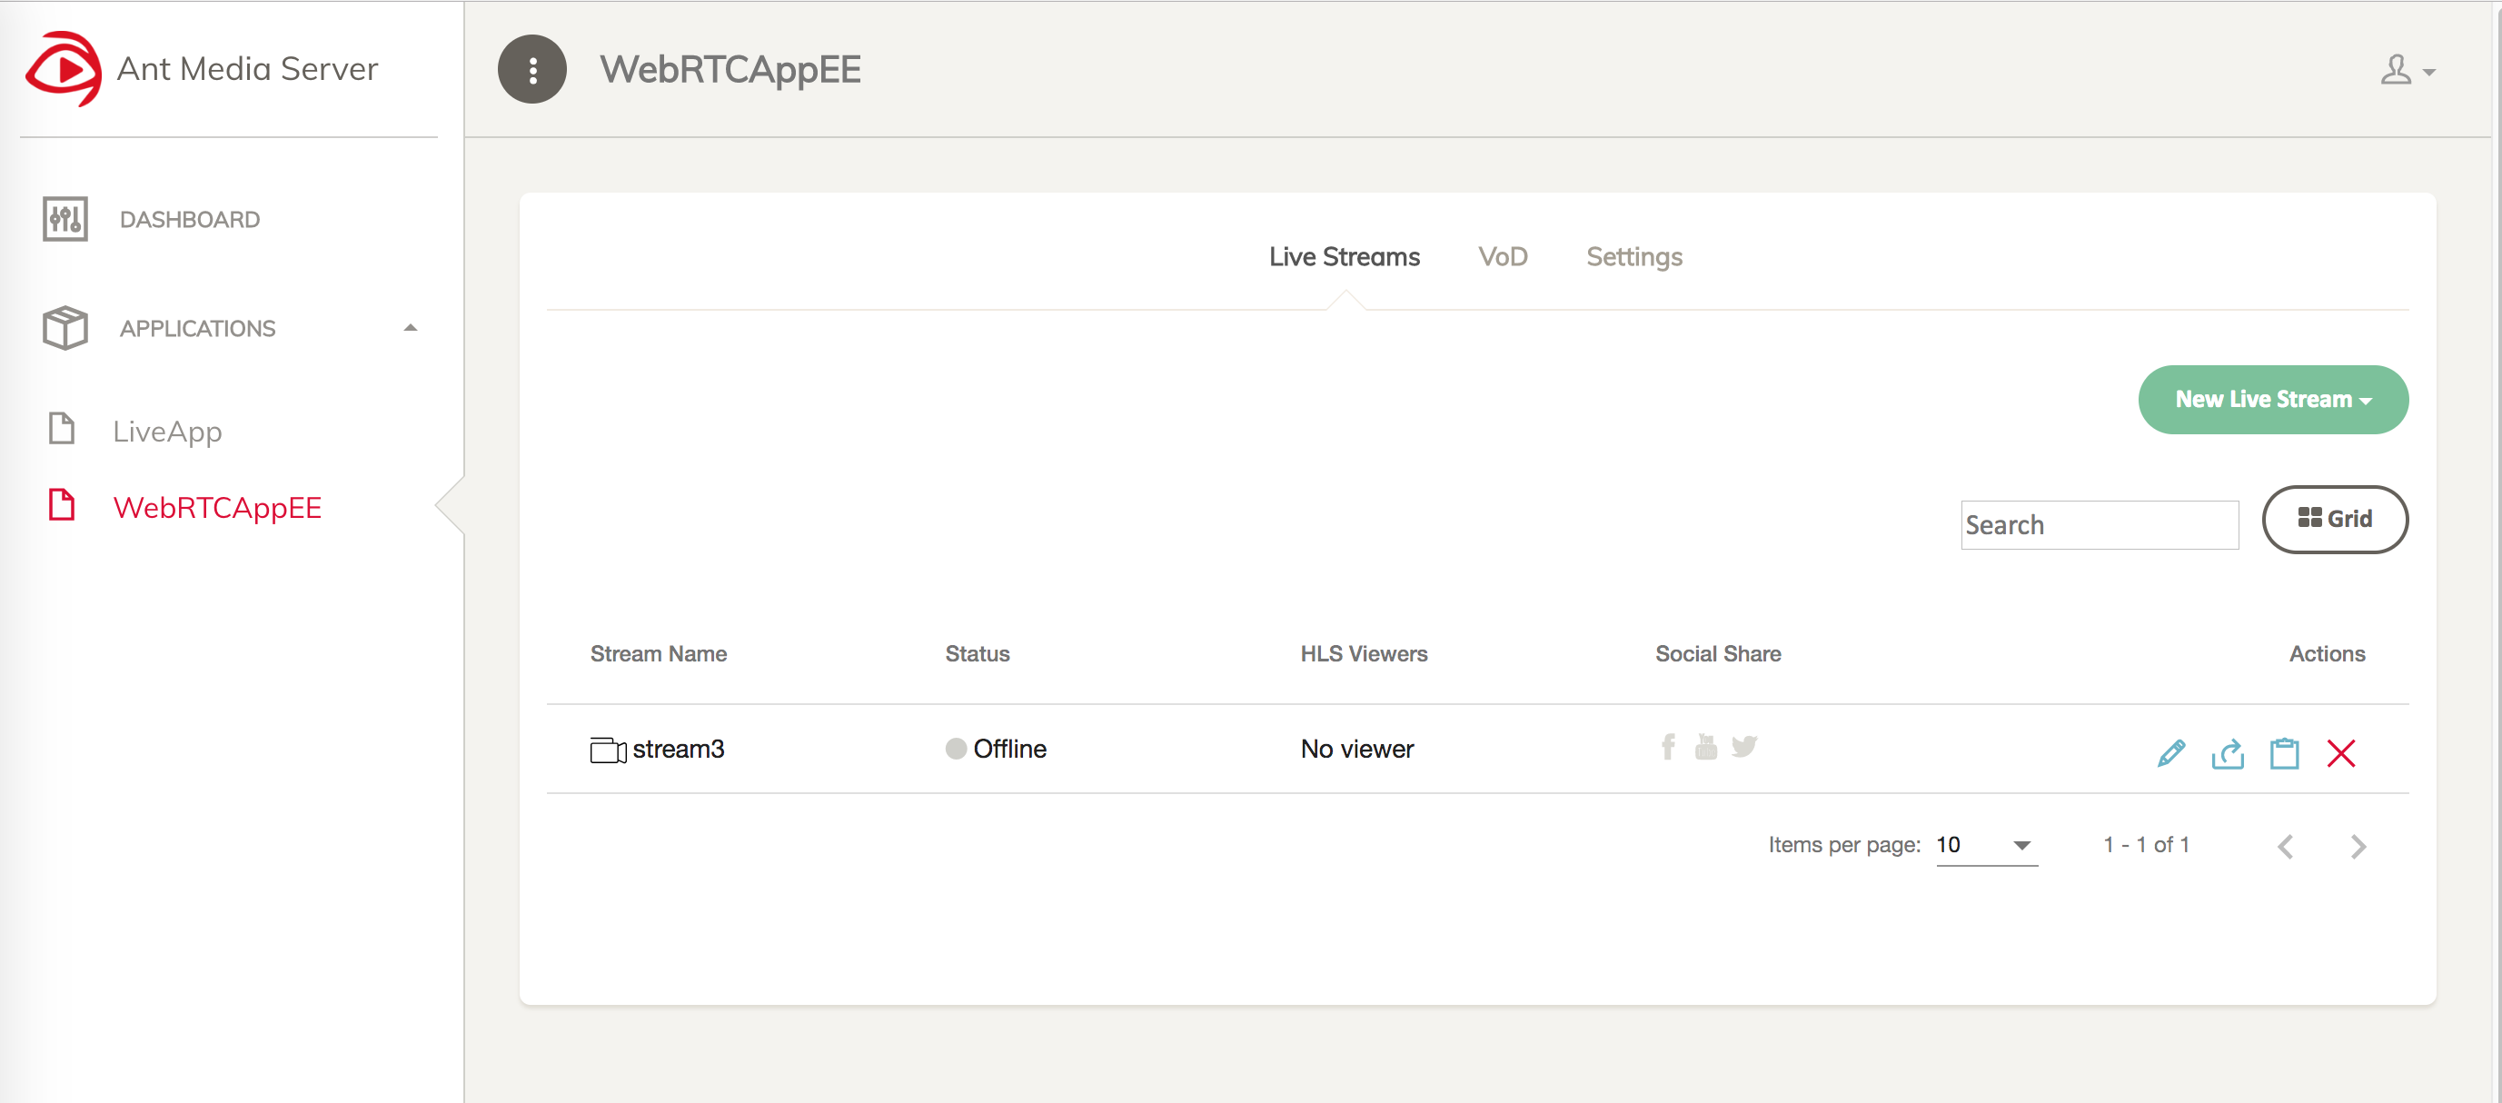Focus the Search input field
Screen dimensions: 2502x1103
pos(2099,525)
